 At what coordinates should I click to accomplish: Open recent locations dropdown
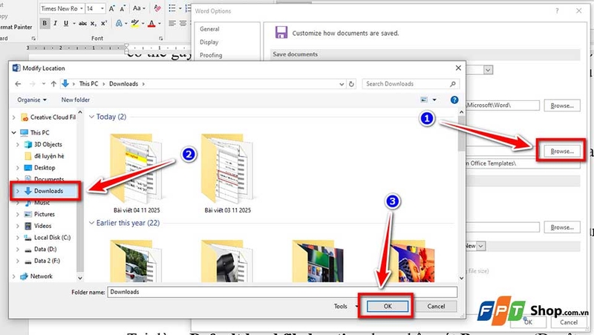(44, 84)
